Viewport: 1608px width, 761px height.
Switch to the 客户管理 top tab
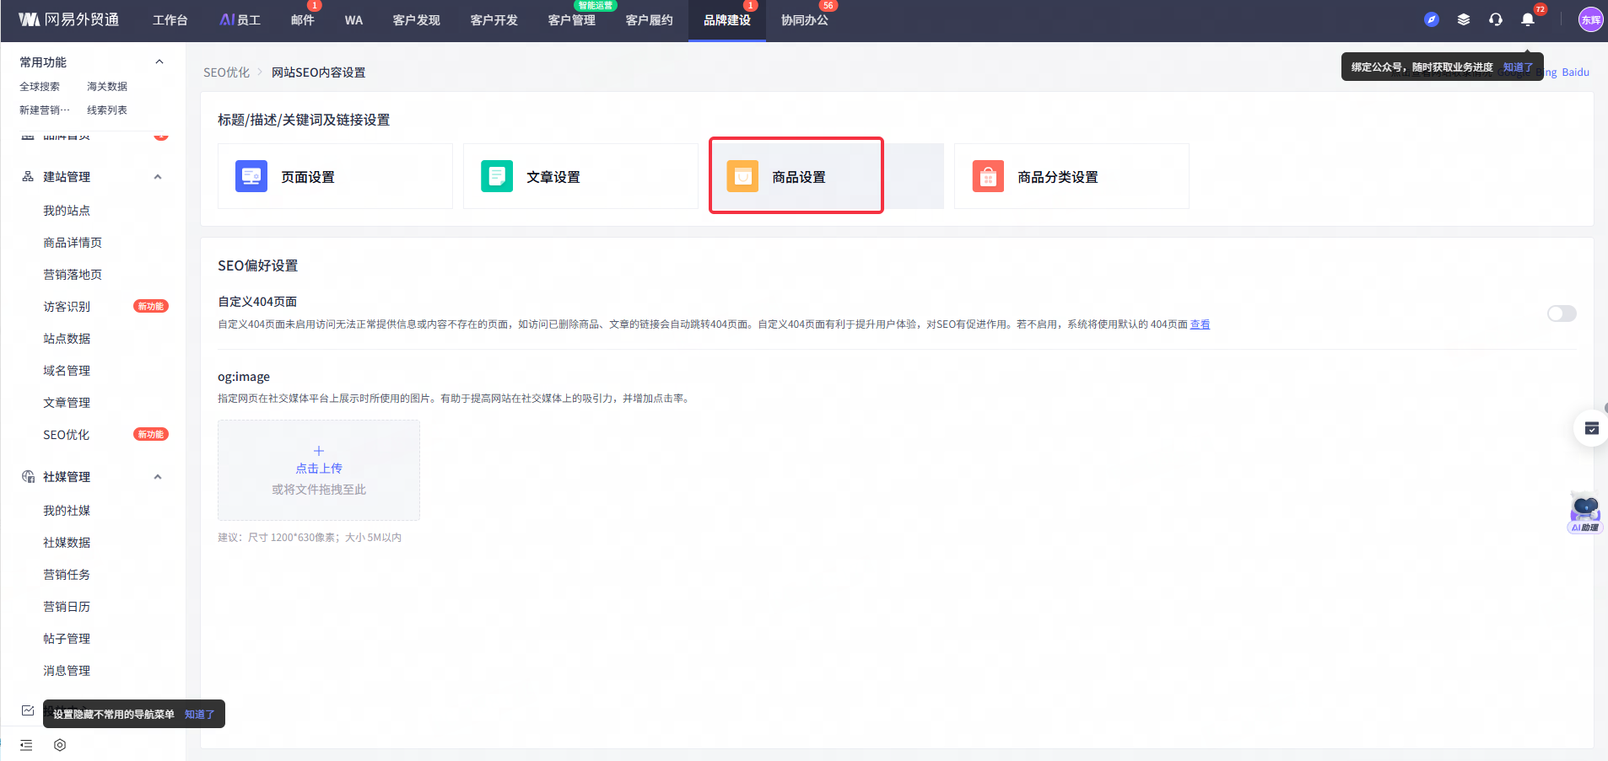pyautogui.click(x=571, y=20)
